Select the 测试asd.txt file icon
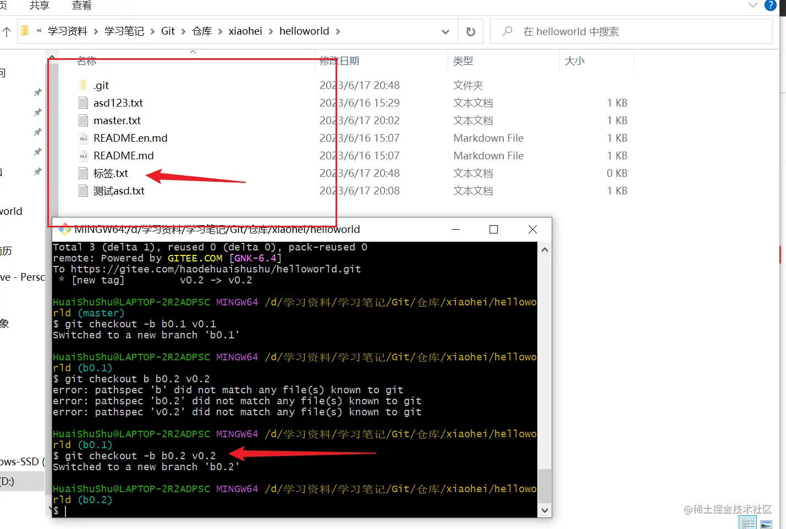Viewport: 786px width, 529px height. pos(83,191)
